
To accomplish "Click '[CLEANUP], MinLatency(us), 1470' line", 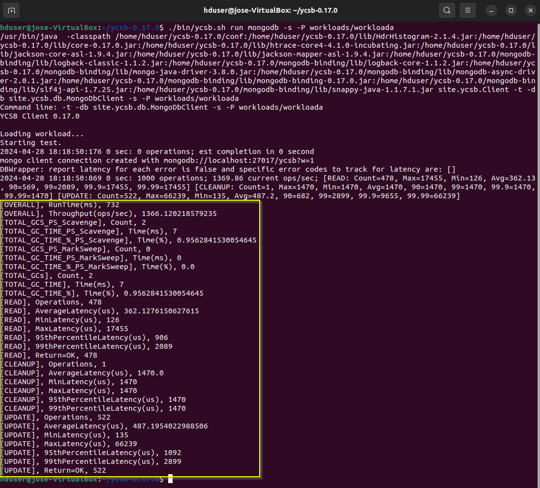I will [x=68, y=382].
